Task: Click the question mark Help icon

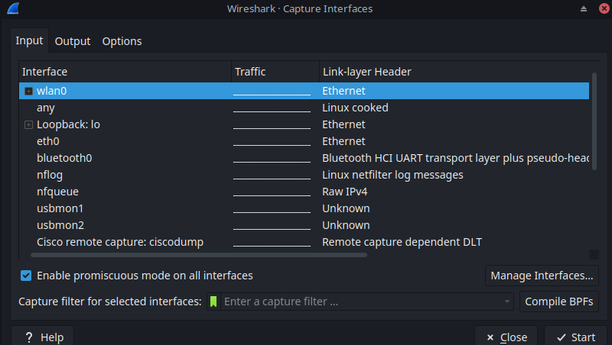Action: click(29, 337)
